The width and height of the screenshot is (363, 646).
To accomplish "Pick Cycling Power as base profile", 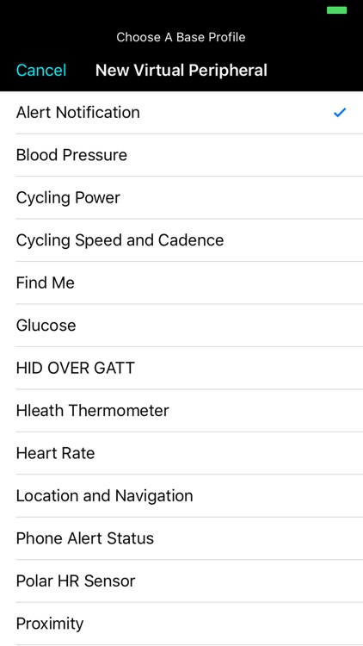I will (x=181, y=198).
